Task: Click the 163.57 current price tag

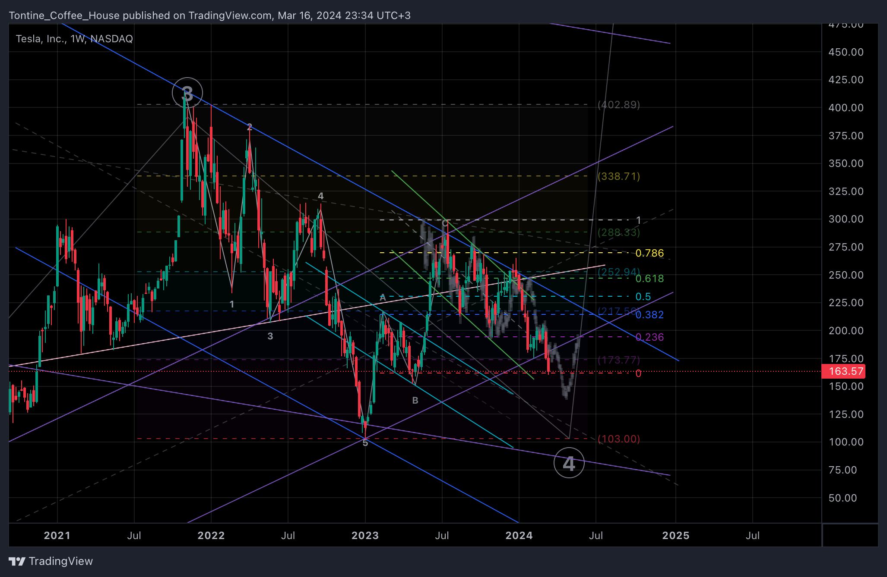Action: click(x=843, y=371)
